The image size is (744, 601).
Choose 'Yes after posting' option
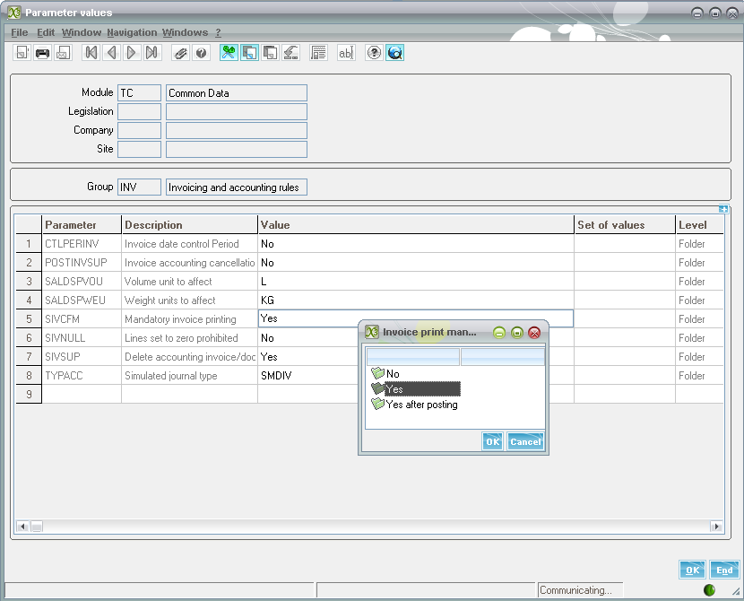pyautogui.click(x=415, y=405)
